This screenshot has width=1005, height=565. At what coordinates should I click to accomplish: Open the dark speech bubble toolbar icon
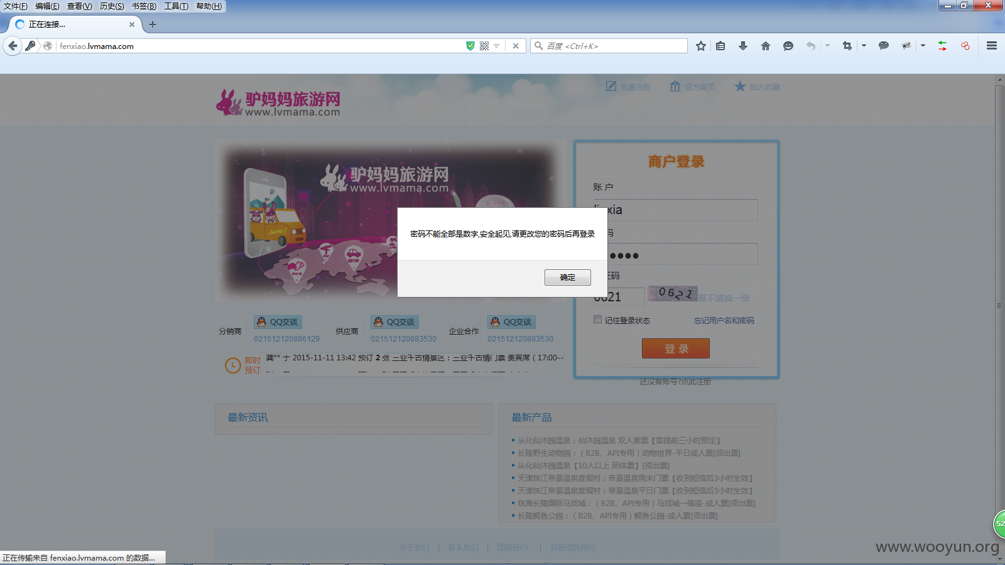(884, 46)
